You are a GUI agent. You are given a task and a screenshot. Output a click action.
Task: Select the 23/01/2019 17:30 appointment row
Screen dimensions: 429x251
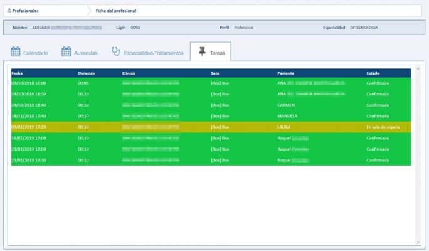(x=210, y=160)
